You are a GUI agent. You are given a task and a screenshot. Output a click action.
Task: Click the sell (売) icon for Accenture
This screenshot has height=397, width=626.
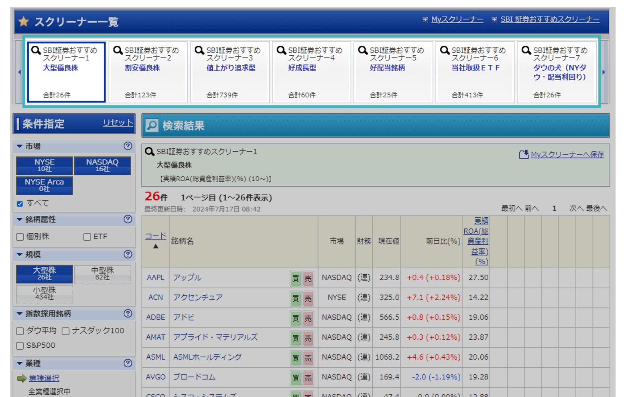tap(308, 298)
